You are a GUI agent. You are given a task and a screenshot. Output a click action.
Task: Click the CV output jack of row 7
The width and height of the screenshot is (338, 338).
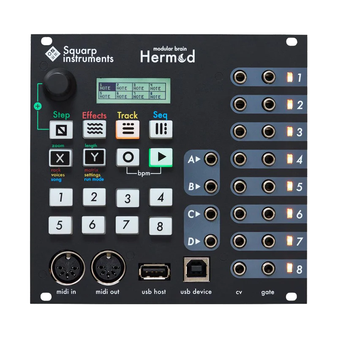[240, 241]
